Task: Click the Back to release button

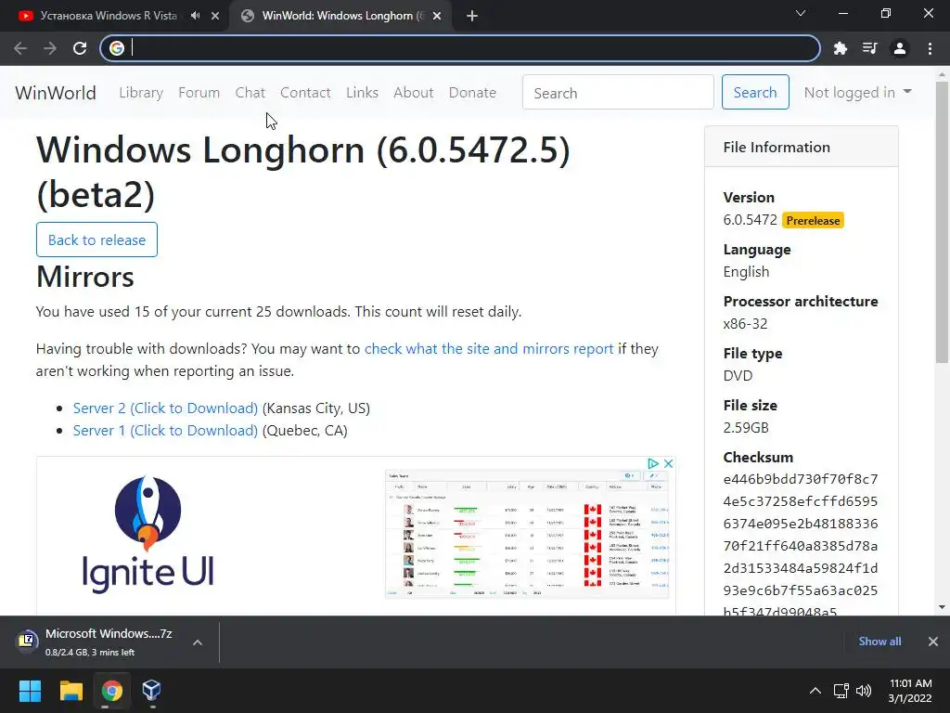Action: pyautogui.click(x=96, y=240)
